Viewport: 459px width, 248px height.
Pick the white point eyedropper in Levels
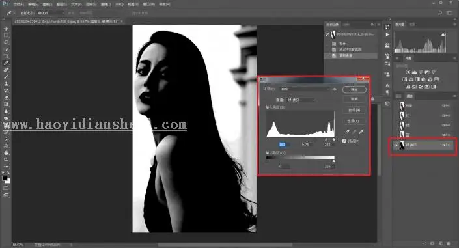click(361, 132)
